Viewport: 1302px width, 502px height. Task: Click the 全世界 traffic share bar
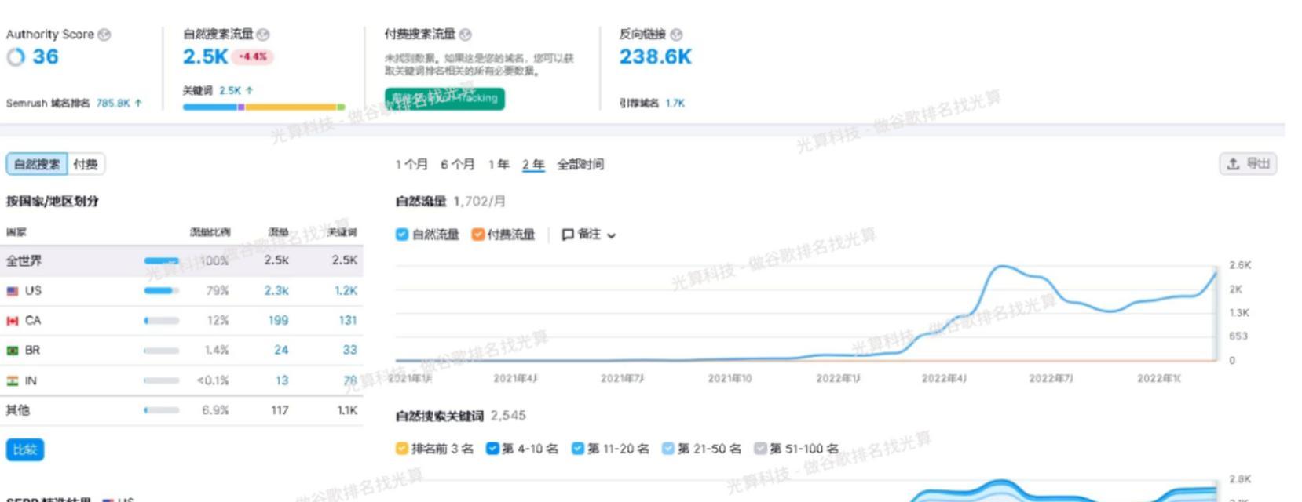pyautogui.click(x=162, y=260)
